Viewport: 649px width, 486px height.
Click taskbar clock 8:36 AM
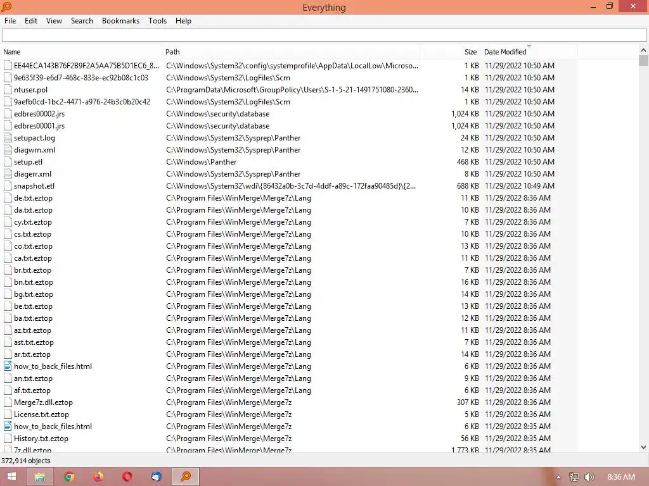621,477
